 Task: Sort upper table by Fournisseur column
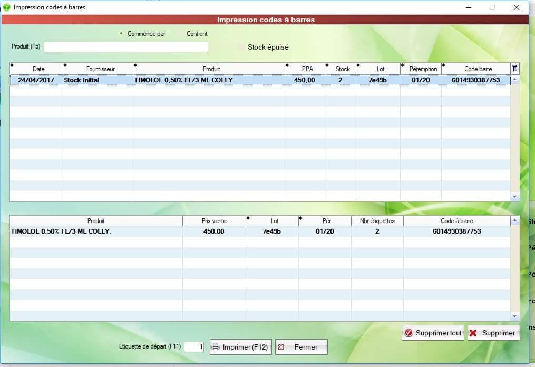pos(98,69)
